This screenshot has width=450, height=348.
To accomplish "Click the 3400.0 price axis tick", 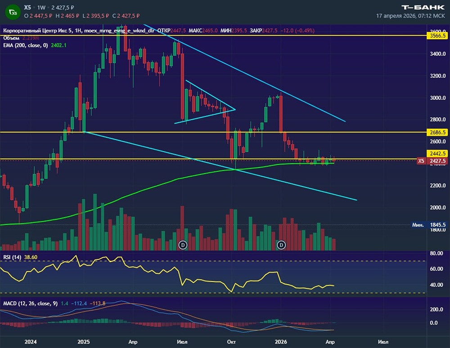I will tap(438, 54).
